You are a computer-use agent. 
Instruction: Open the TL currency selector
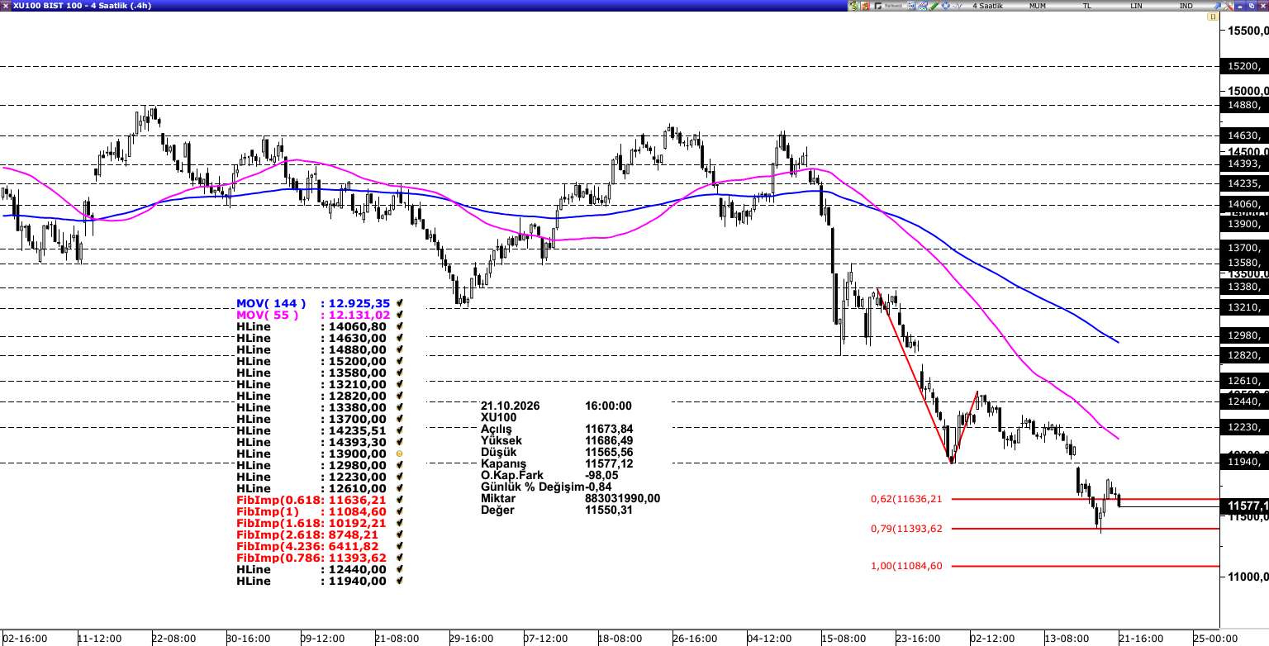tap(1087, 6)
